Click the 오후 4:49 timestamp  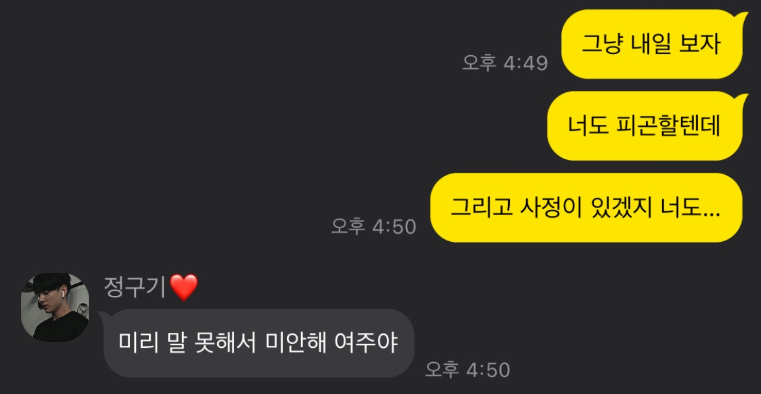tap(505, 63)
